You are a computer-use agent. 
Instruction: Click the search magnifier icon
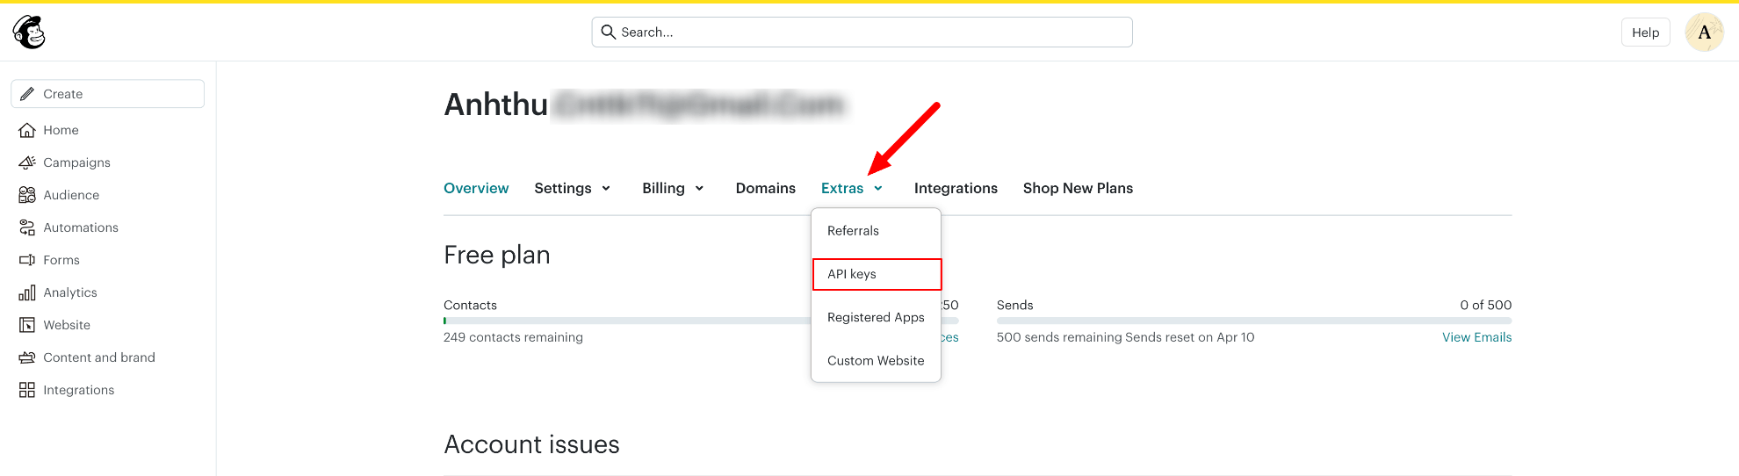[x=608, y=32]
